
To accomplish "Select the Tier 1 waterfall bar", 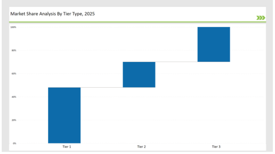I will click(64, 115).
